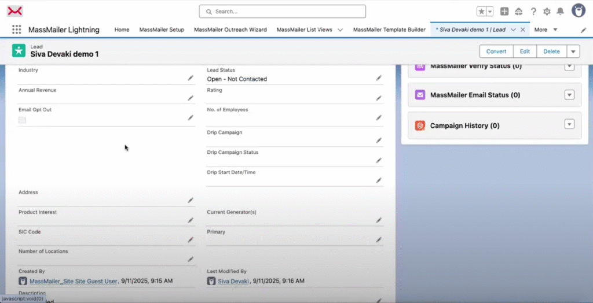Open the Notifications bell icon
The width and height of the screenshot is (593, 303).
coord(560,12)
